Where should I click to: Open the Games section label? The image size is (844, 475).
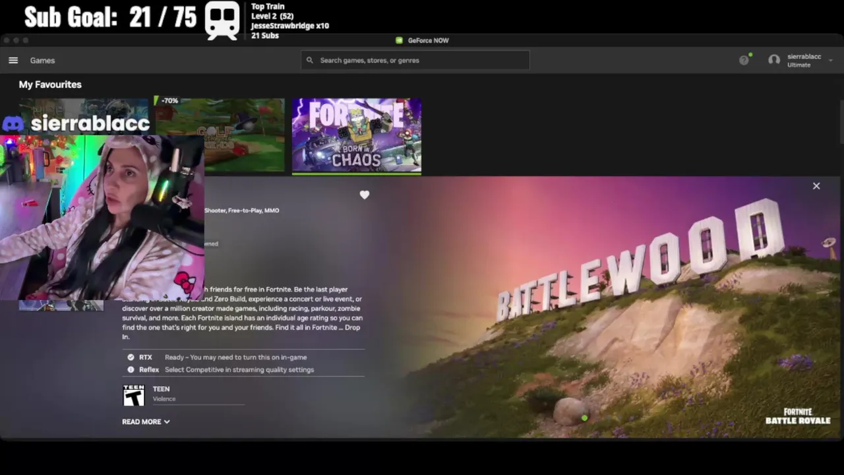(x=42, y=60)
